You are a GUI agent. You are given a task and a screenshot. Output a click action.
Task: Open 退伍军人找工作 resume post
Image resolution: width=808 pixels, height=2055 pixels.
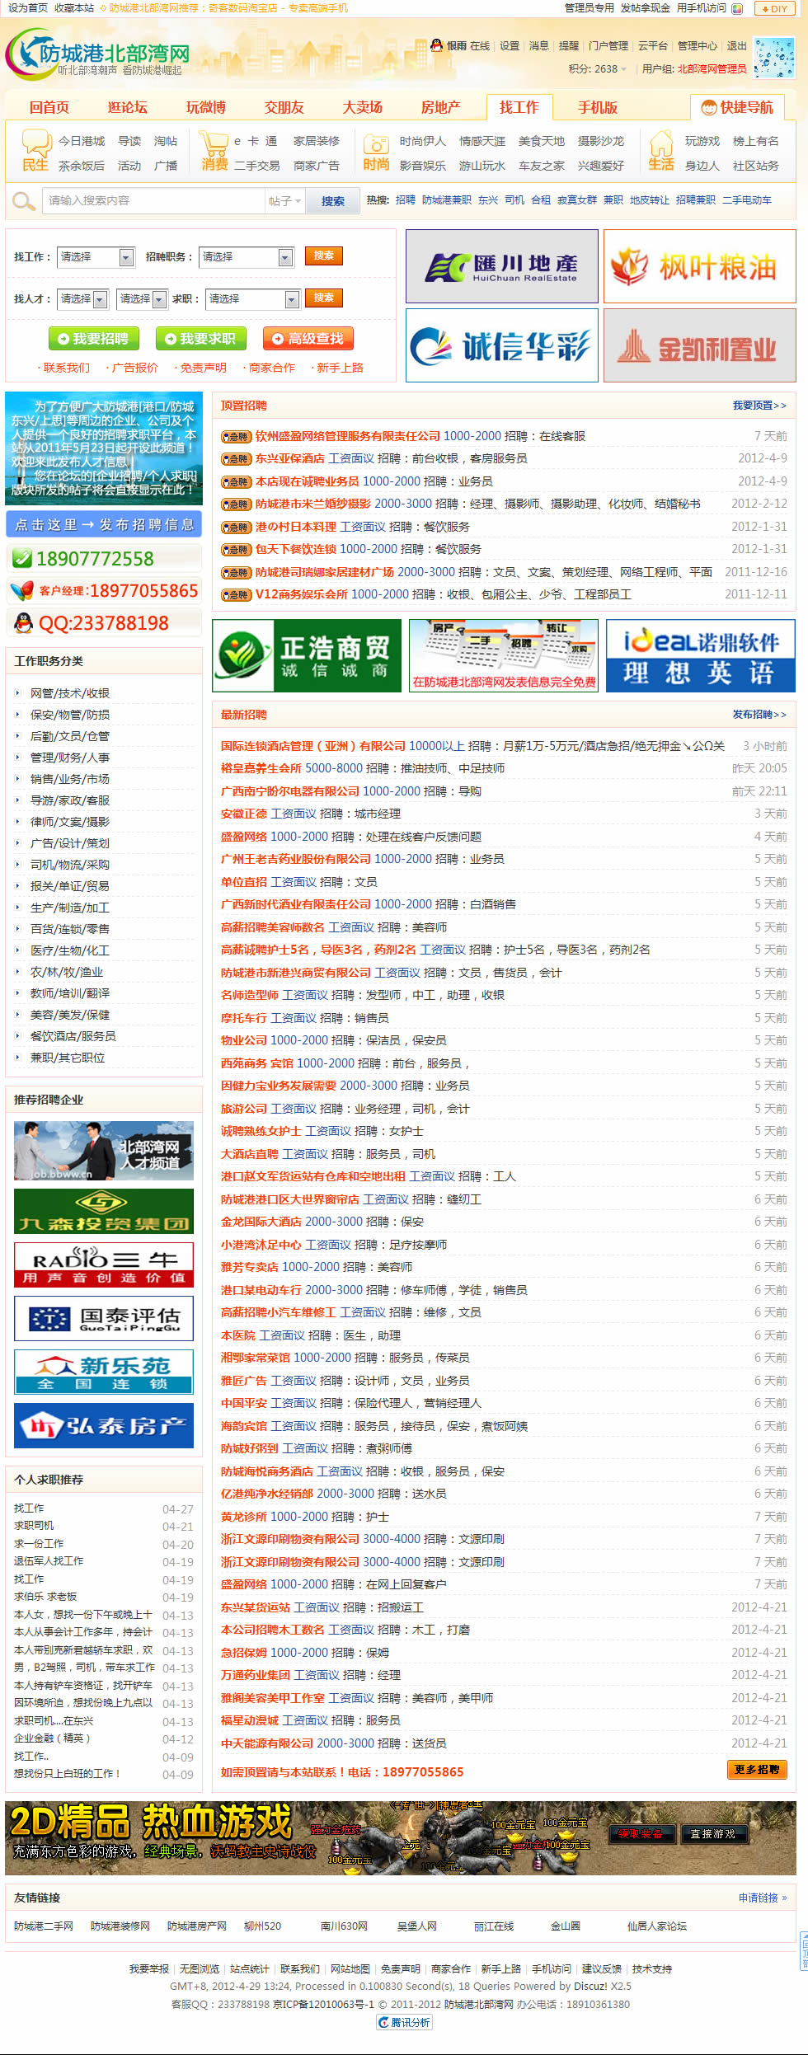49,1561
